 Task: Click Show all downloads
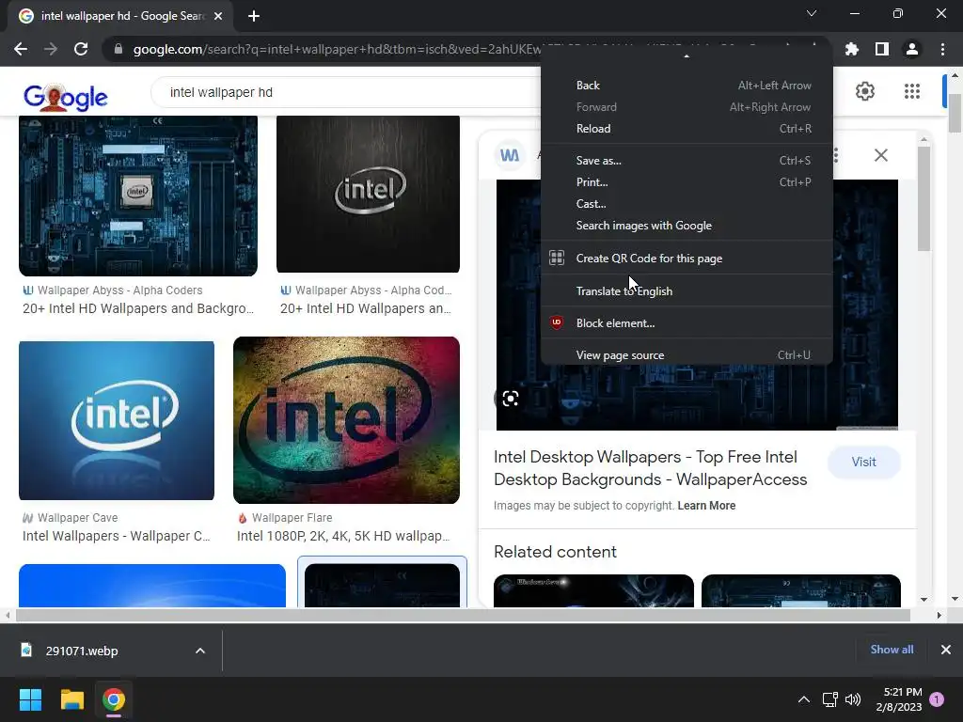(x=892, y=650)
